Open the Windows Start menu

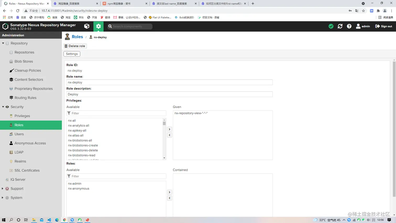[4, 220]
